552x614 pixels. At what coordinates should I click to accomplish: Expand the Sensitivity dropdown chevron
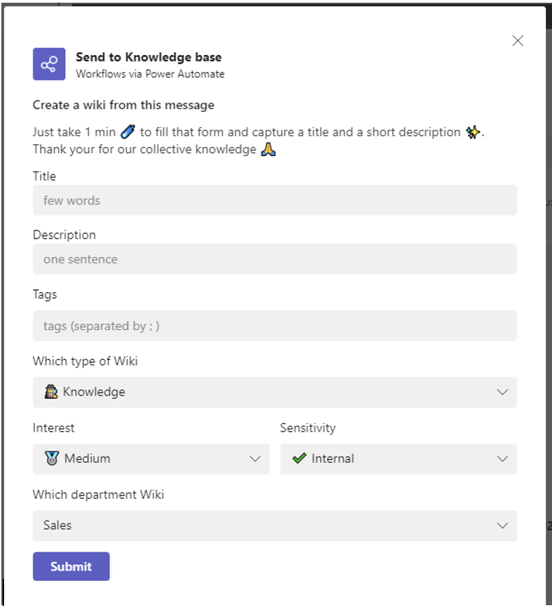pyautogui.click(x=502, y=459)
